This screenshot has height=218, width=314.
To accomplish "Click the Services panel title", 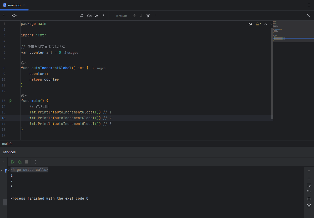I will tap(9, 152).
